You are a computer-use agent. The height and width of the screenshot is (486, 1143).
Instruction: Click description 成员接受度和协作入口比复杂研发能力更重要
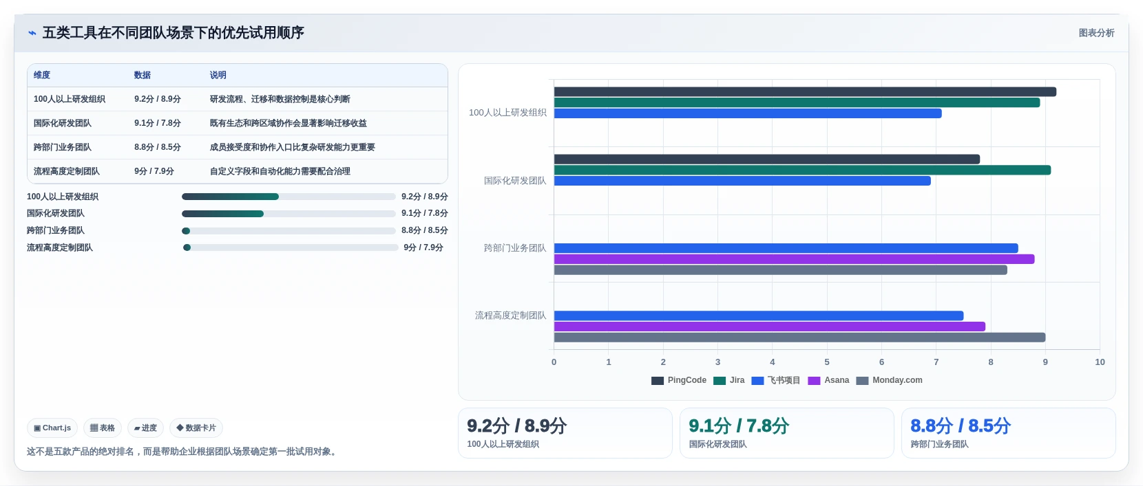click(x=293, y=147)
